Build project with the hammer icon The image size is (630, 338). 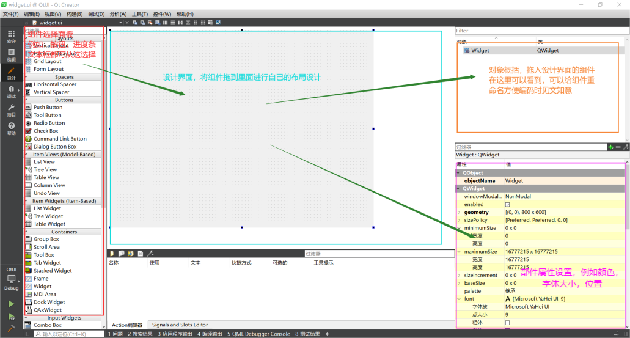(x=11, y=328)
